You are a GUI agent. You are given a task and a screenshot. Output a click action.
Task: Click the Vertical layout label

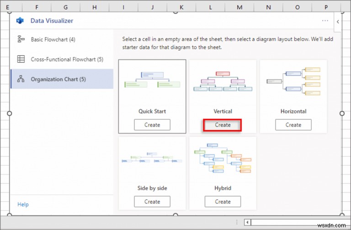[223, 111]
